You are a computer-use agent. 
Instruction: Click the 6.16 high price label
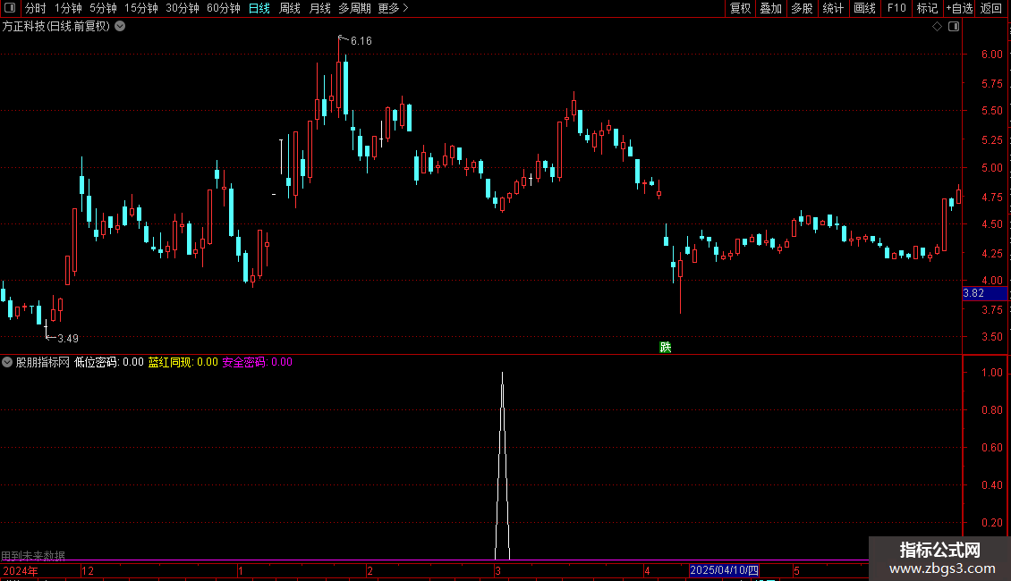[361, 41]
